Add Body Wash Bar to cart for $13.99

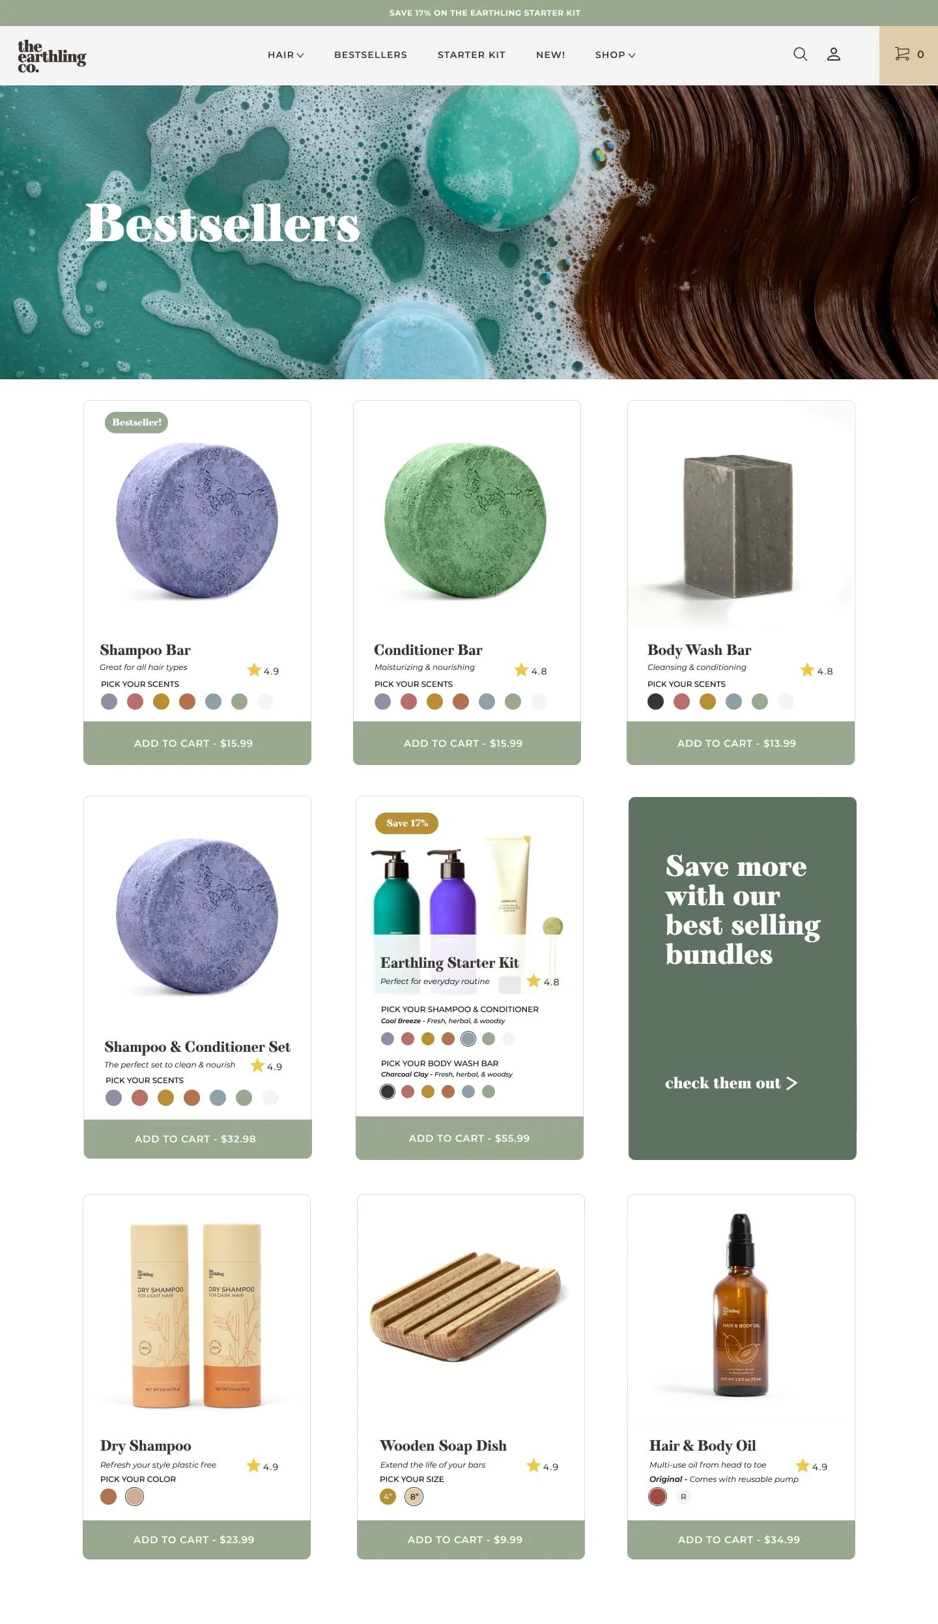[x=741, y=743]
